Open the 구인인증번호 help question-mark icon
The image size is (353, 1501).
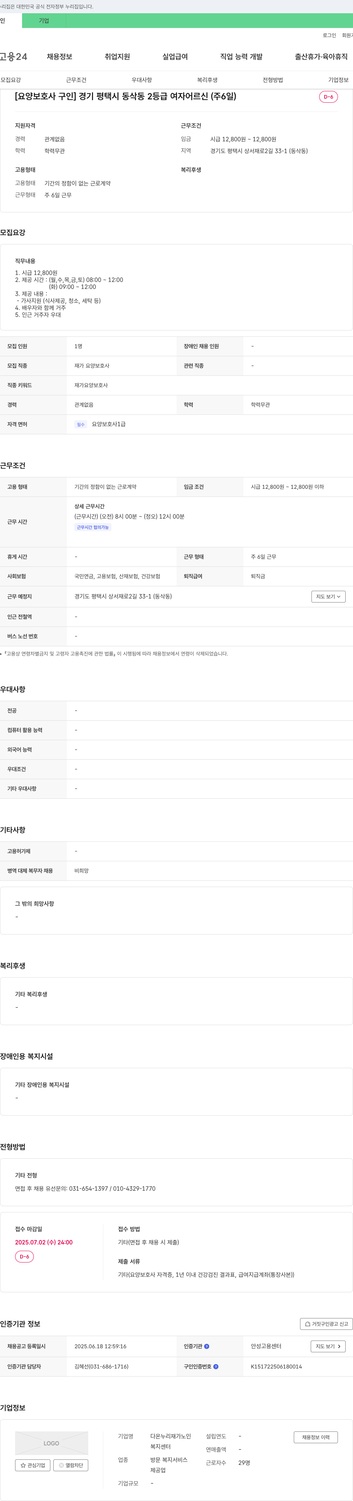[x=216, y=1366]
